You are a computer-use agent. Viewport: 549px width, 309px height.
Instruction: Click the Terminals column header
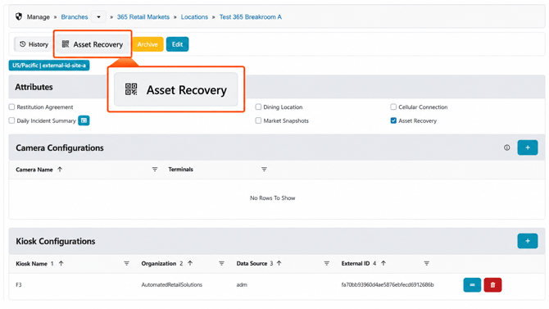tap(180, 169)
